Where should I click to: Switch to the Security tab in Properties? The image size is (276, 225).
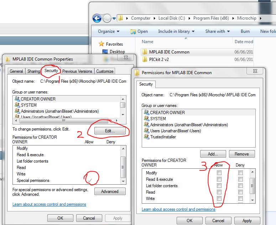tap(51, 71)
